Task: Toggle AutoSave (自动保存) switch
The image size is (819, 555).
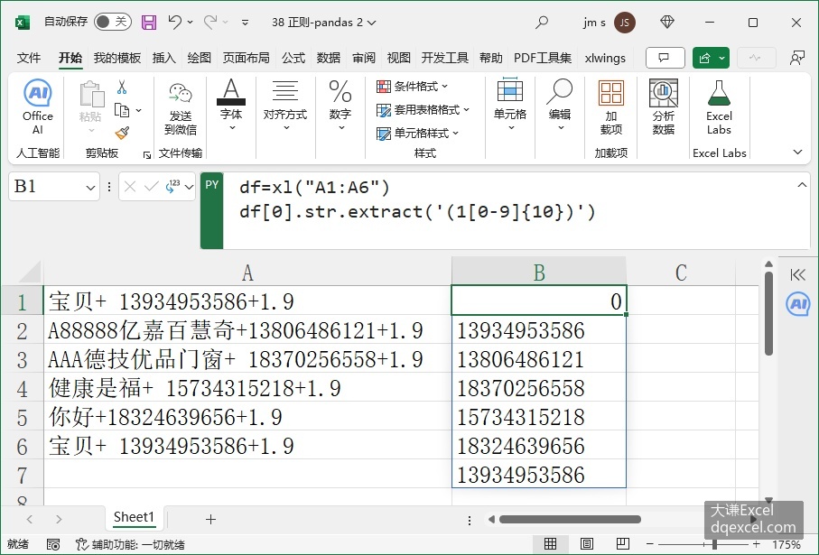Action: pos(112,22)
